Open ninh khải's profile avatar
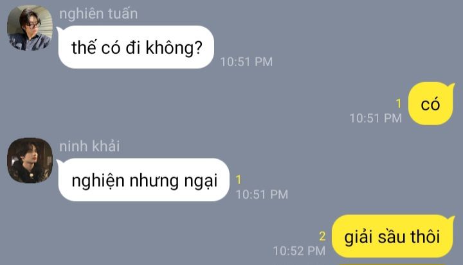 [x=30, y=160]
